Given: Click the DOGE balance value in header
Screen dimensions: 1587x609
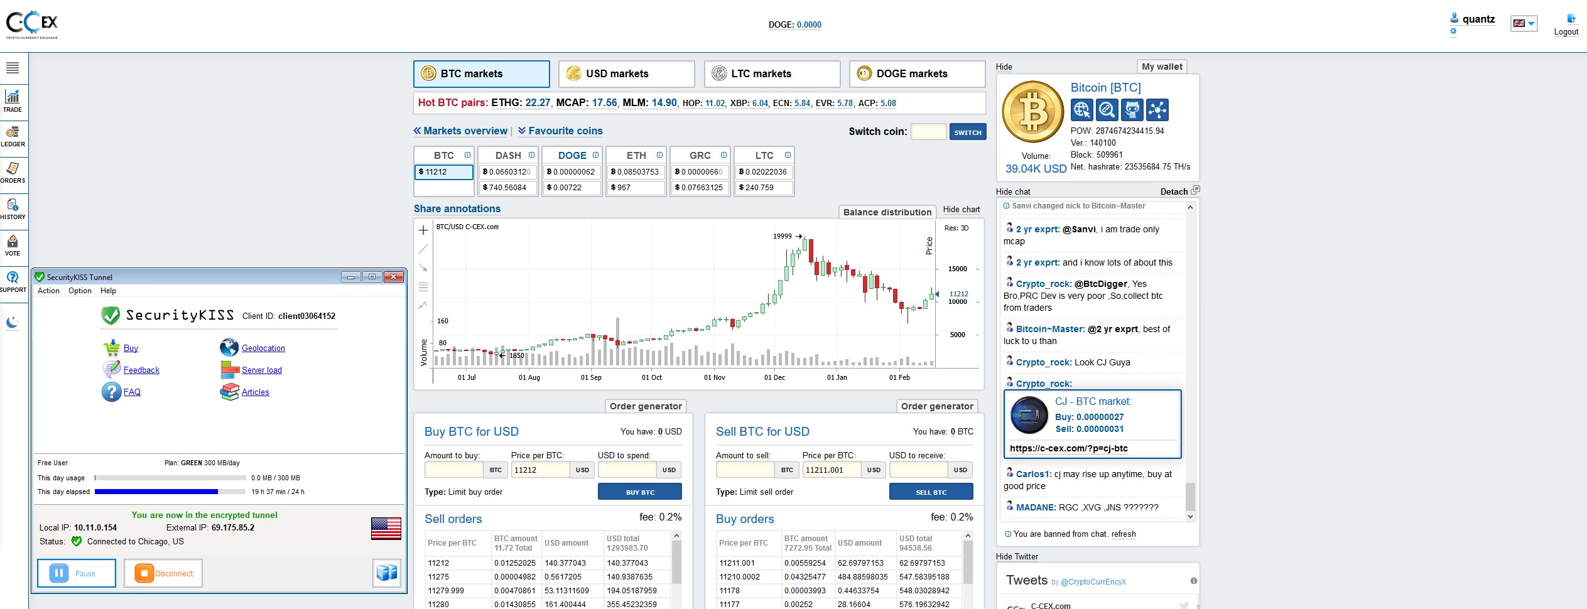Looking at the screenshot, I should click(x=809, y=25).
